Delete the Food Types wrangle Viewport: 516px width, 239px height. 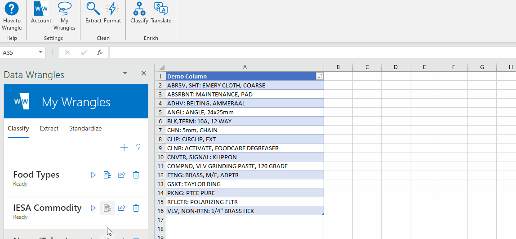click(x=136, y=175)
